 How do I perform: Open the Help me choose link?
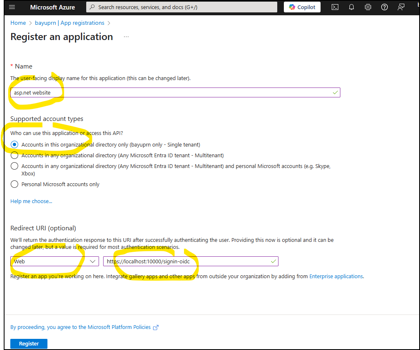(x=31, y=201)
